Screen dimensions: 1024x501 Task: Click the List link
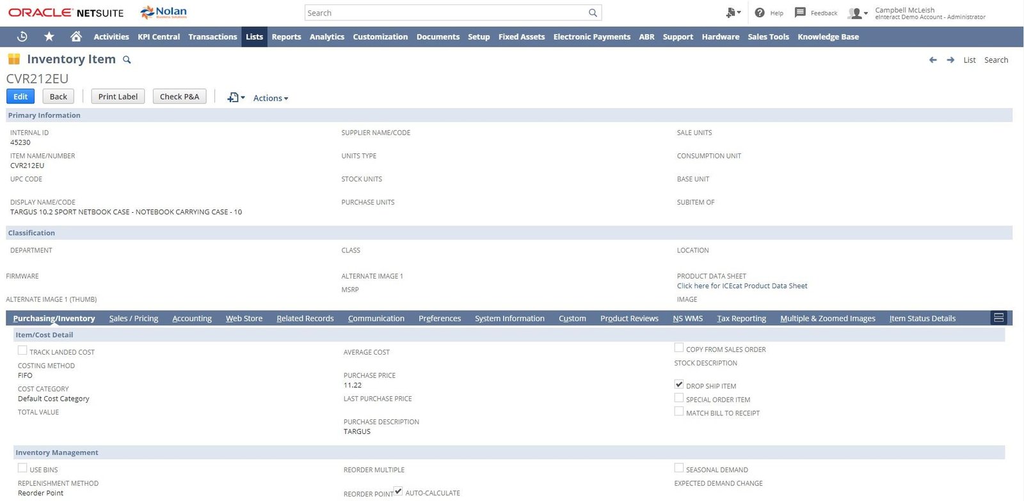tap(970, 60)
